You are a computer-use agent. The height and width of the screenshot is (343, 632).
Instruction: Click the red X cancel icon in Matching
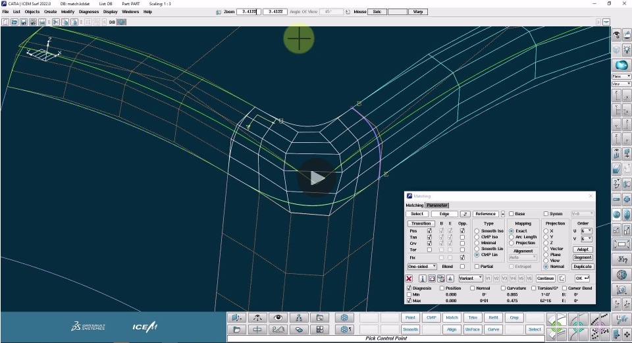[409, 278]
